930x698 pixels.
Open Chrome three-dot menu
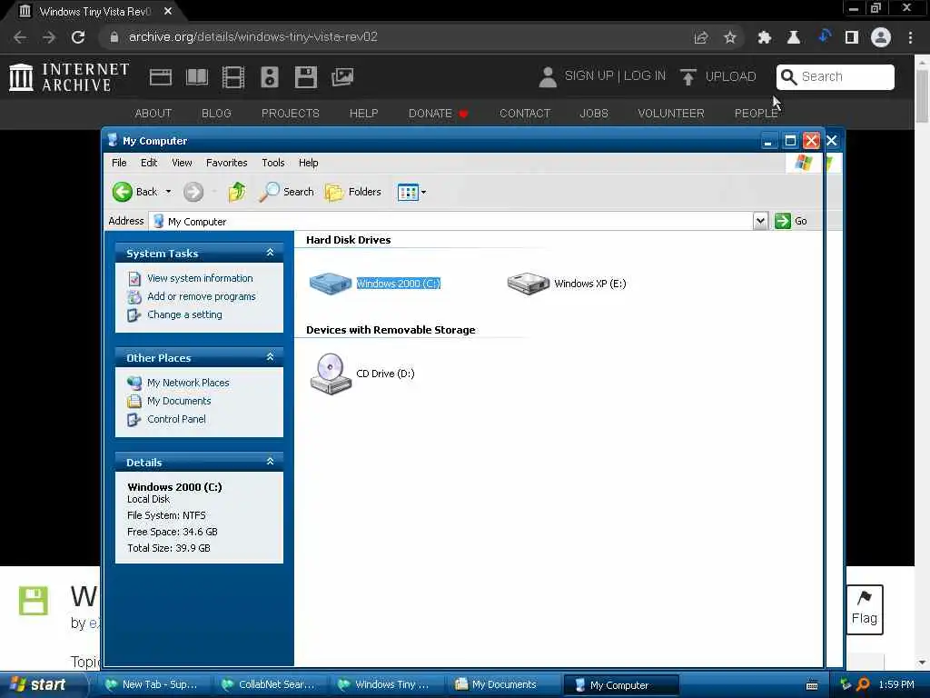tap(910, 37)
